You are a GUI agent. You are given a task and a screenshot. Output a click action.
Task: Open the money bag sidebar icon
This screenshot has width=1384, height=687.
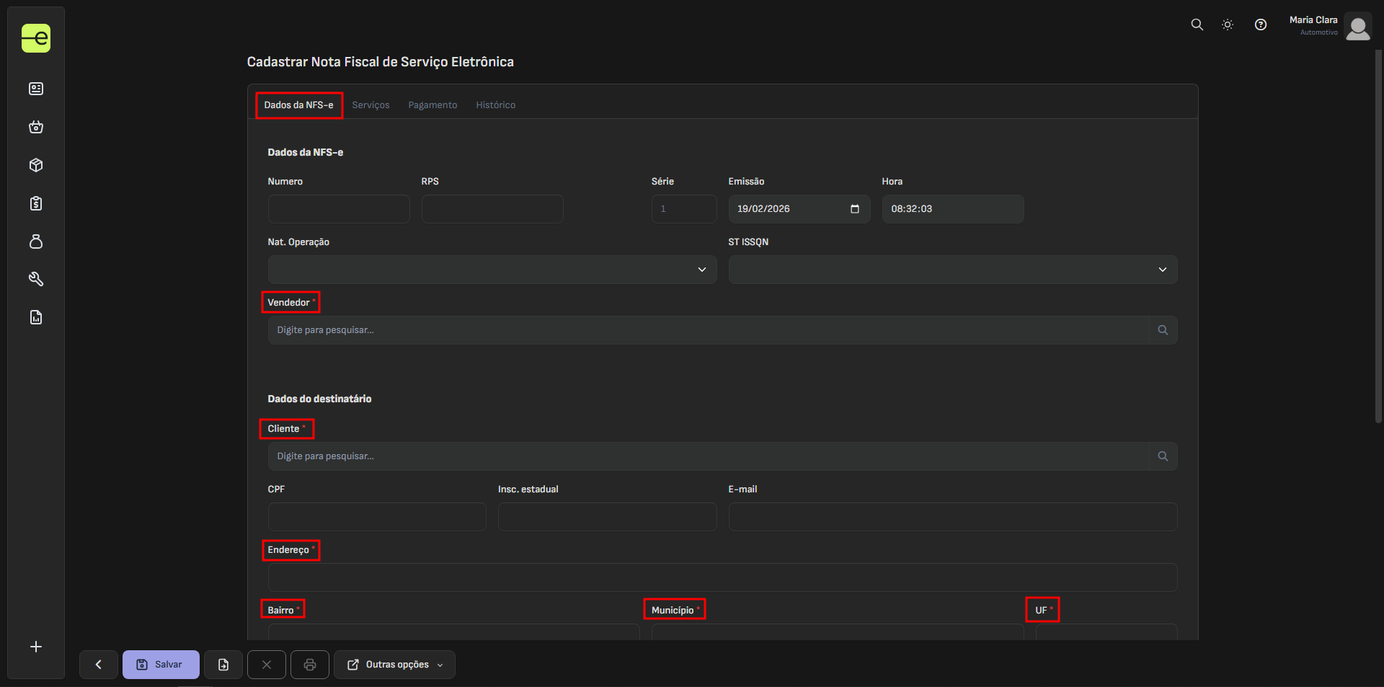coord(36,241)
